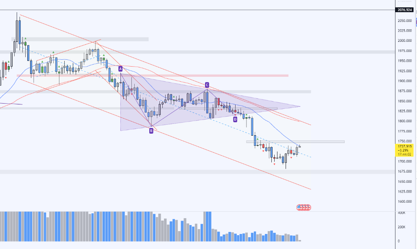Click the 200K volume scale label
The height and width of the screenshot is (249, 417).
pos(402,227)
